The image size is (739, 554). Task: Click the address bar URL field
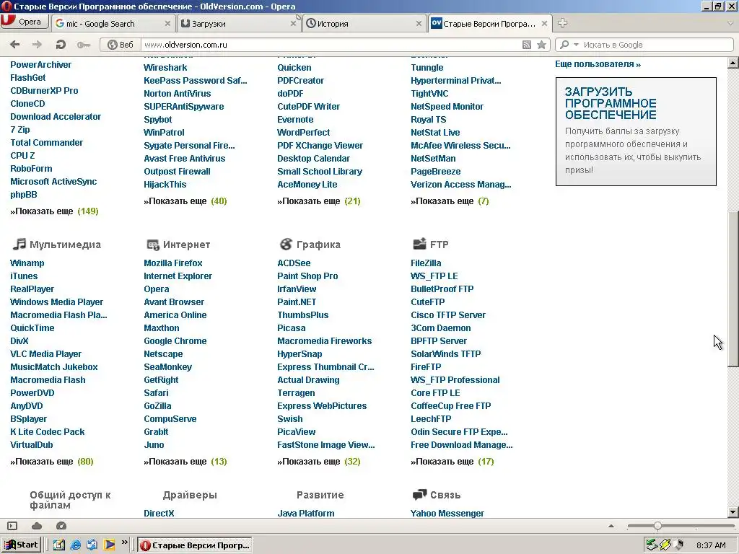point(330,45)
